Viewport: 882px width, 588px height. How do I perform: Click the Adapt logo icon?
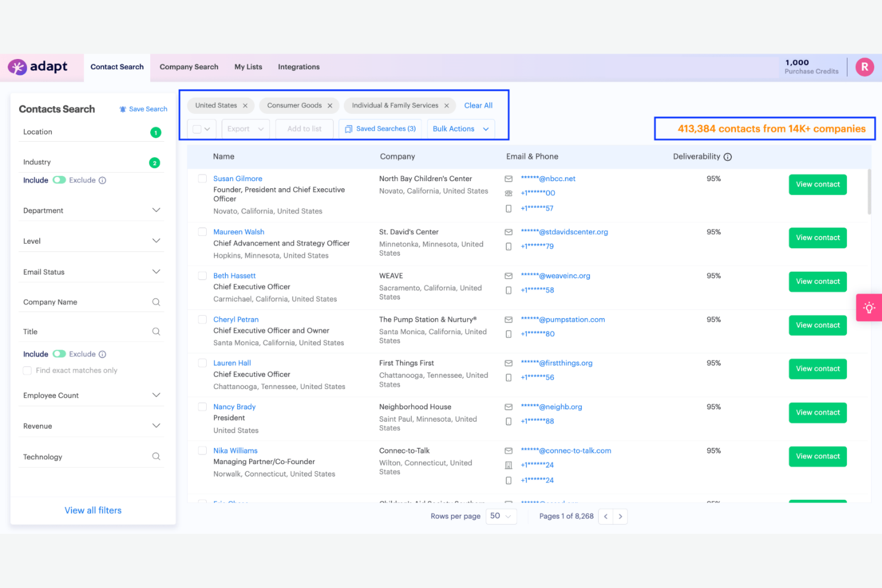point(18,67)
